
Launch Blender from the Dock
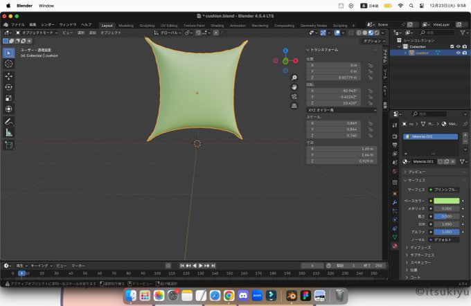click(292, 296)
